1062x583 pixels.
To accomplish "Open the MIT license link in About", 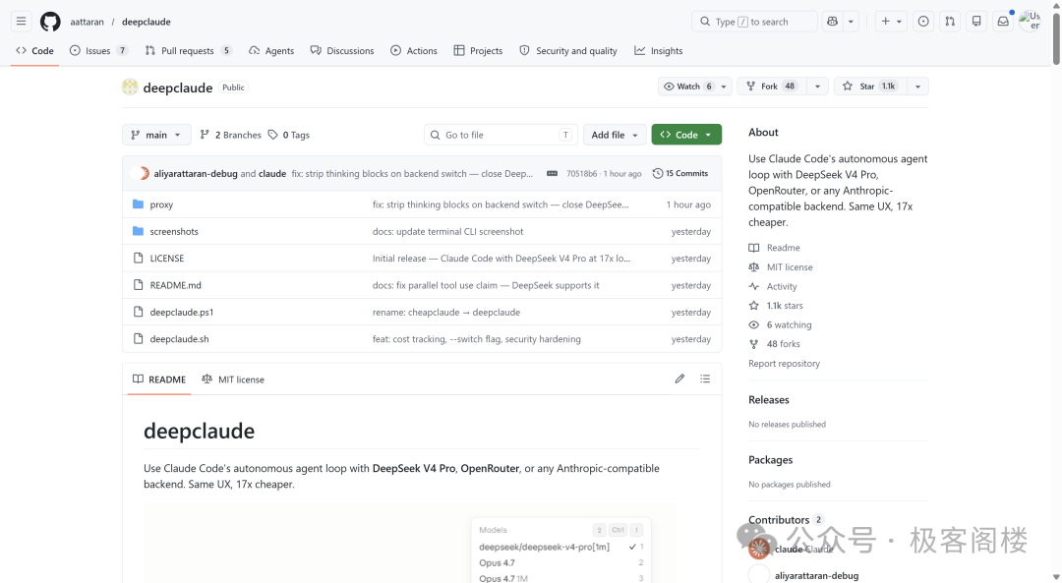I will pyautogui.click(x=780, y=267).
